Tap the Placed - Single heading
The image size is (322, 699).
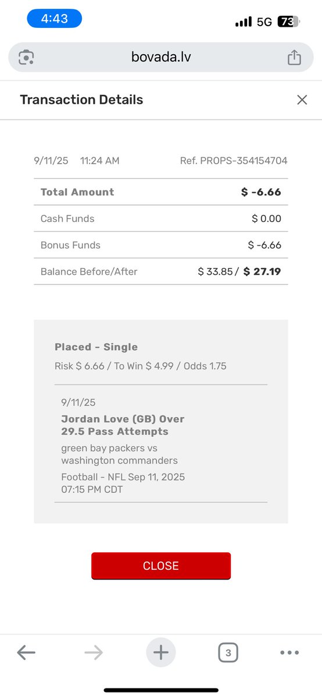96,347
